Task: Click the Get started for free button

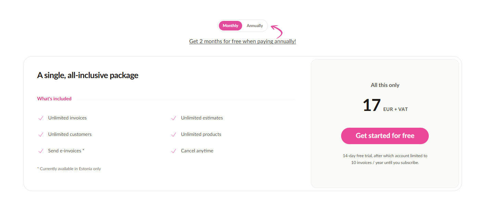Action: click(x=385, y=136)
